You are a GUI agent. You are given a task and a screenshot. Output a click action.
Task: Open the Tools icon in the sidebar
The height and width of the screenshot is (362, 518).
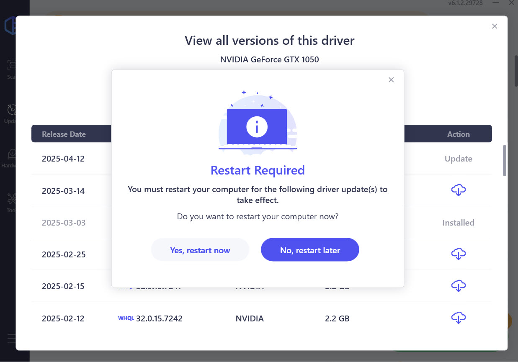(x=11, y=202)
